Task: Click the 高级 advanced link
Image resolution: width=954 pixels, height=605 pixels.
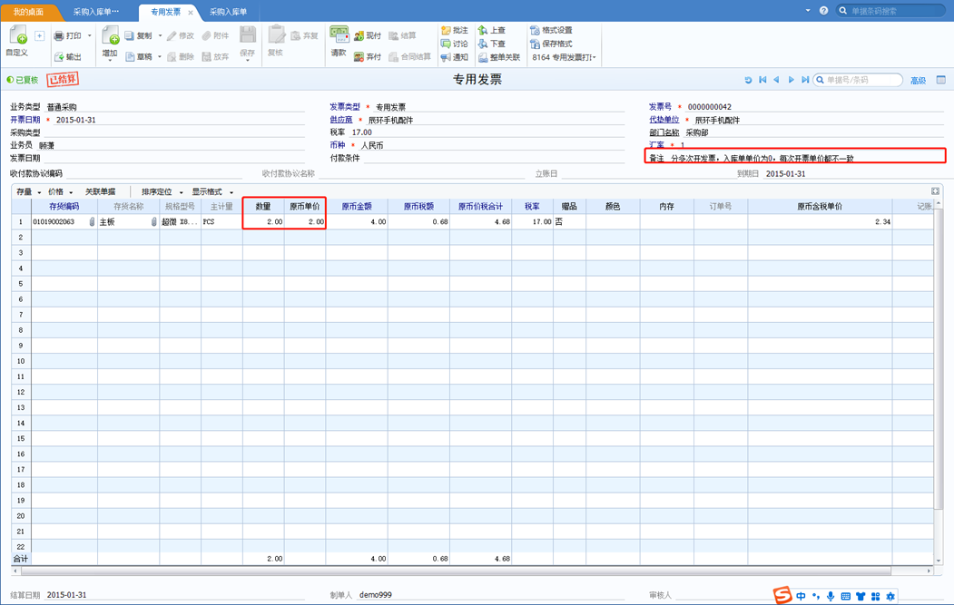Action: [x=918, y=80]
